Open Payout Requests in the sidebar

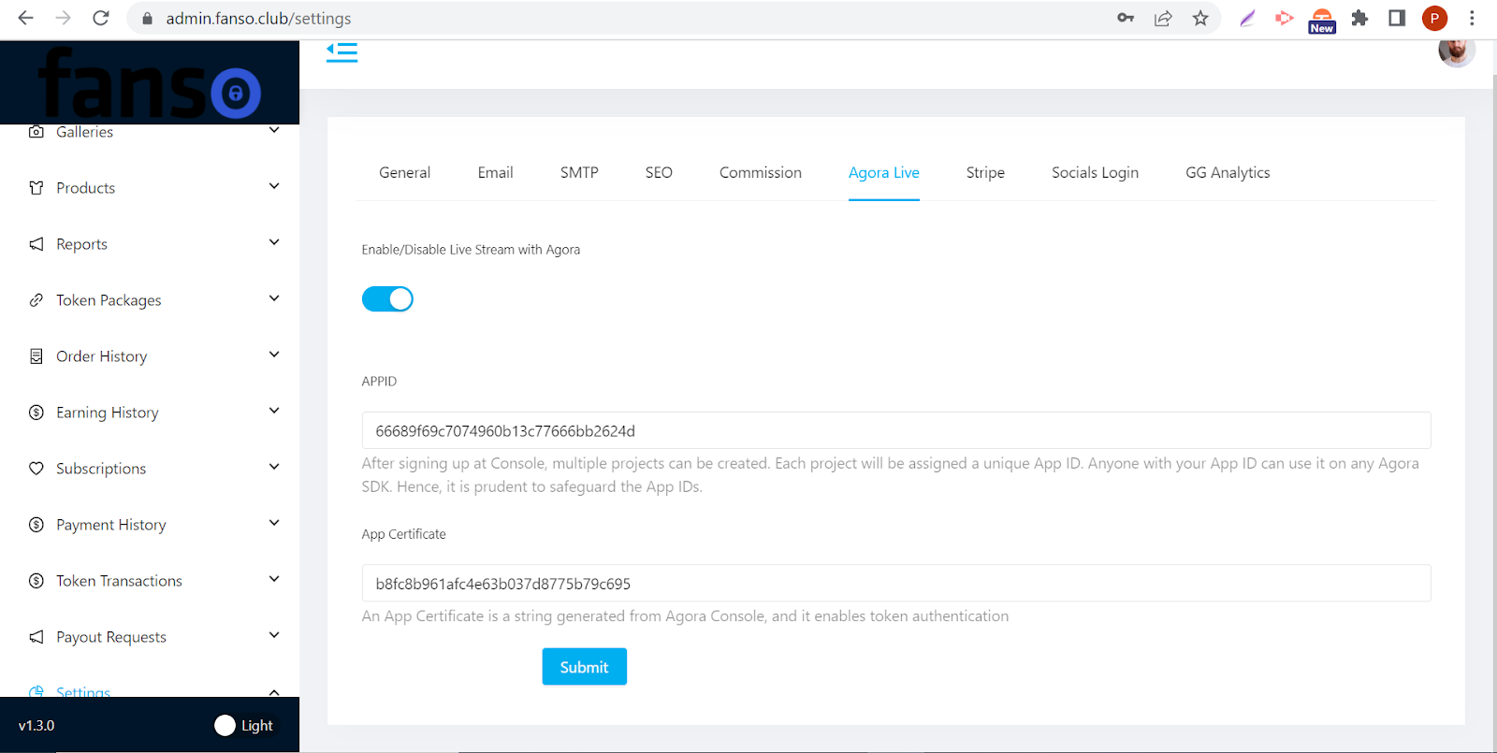(111, 637)
